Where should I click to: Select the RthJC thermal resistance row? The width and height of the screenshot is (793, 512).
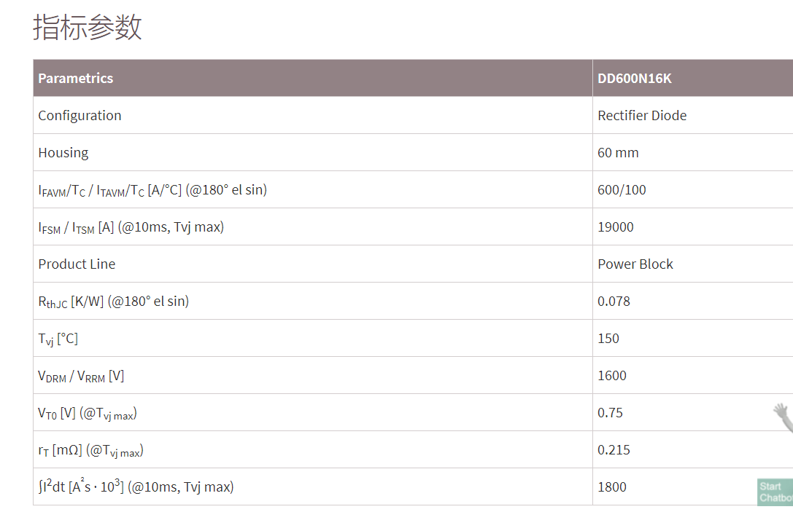(413, 301)
